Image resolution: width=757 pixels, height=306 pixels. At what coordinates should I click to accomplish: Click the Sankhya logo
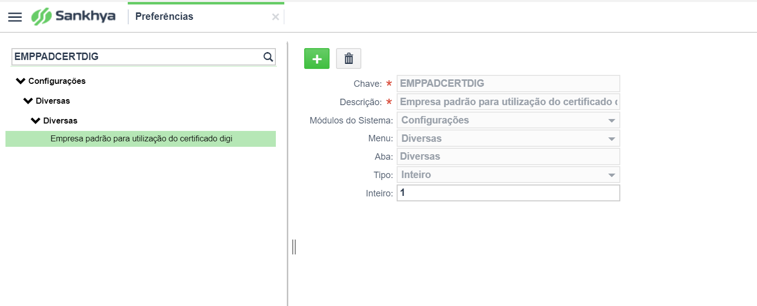pos(73,16)
